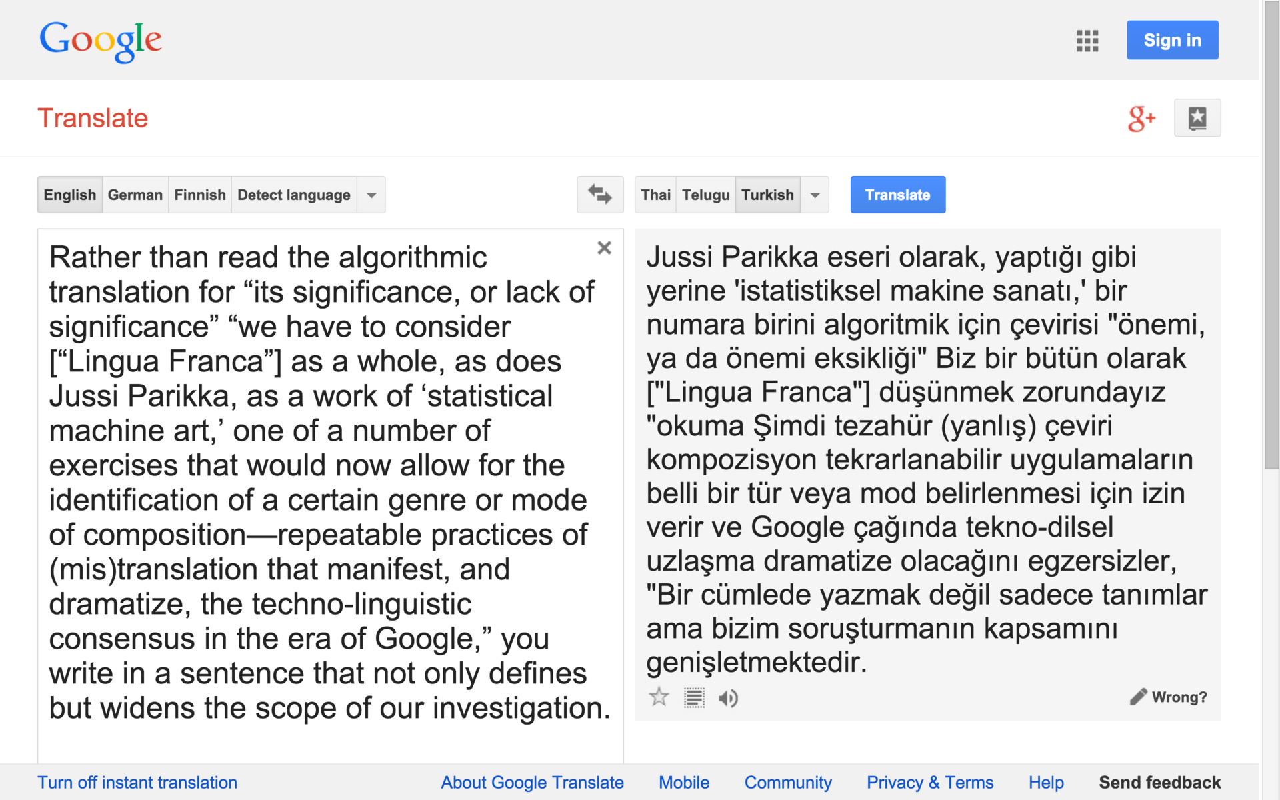Click the select-all translation text icon
The height and width of the screenshot is (800, 1280).
tap(694, 698)
